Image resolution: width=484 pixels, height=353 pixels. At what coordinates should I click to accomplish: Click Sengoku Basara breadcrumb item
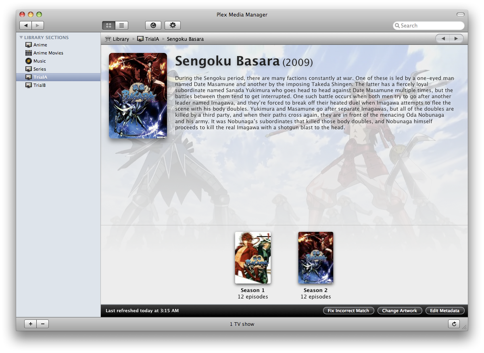tap(185, 39)
